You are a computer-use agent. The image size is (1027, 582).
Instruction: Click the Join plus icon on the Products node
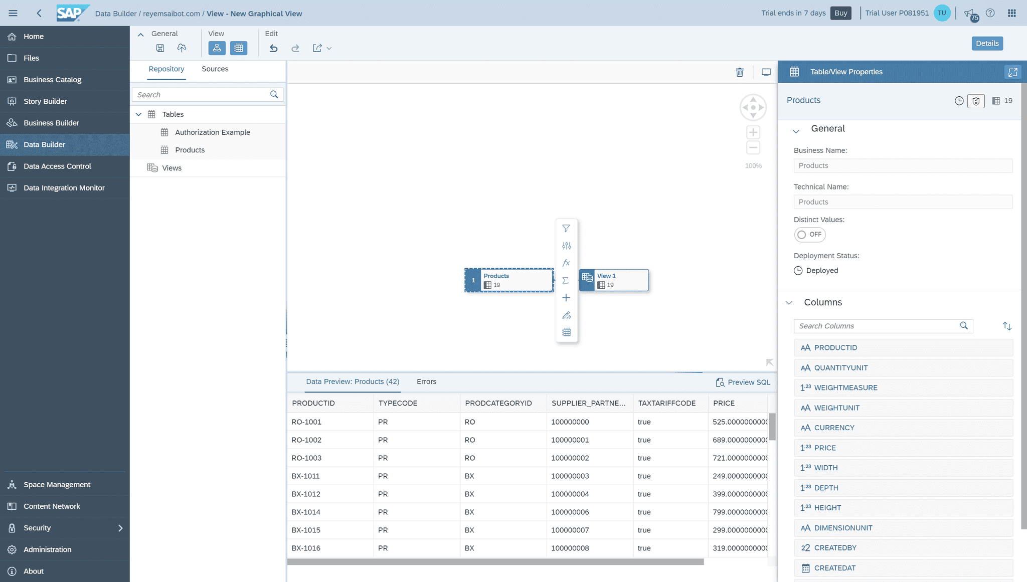tap(566, 297)
